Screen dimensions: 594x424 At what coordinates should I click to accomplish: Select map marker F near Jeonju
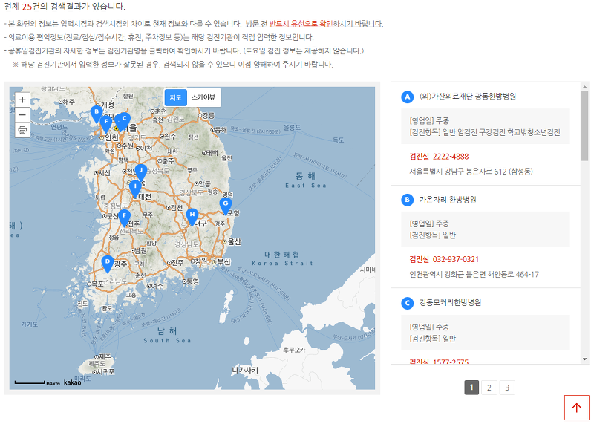(x=124, y=218)
